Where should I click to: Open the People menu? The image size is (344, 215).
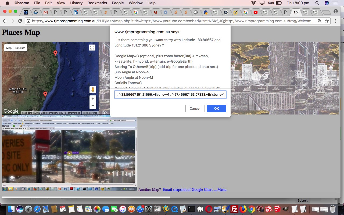point(118,3)
